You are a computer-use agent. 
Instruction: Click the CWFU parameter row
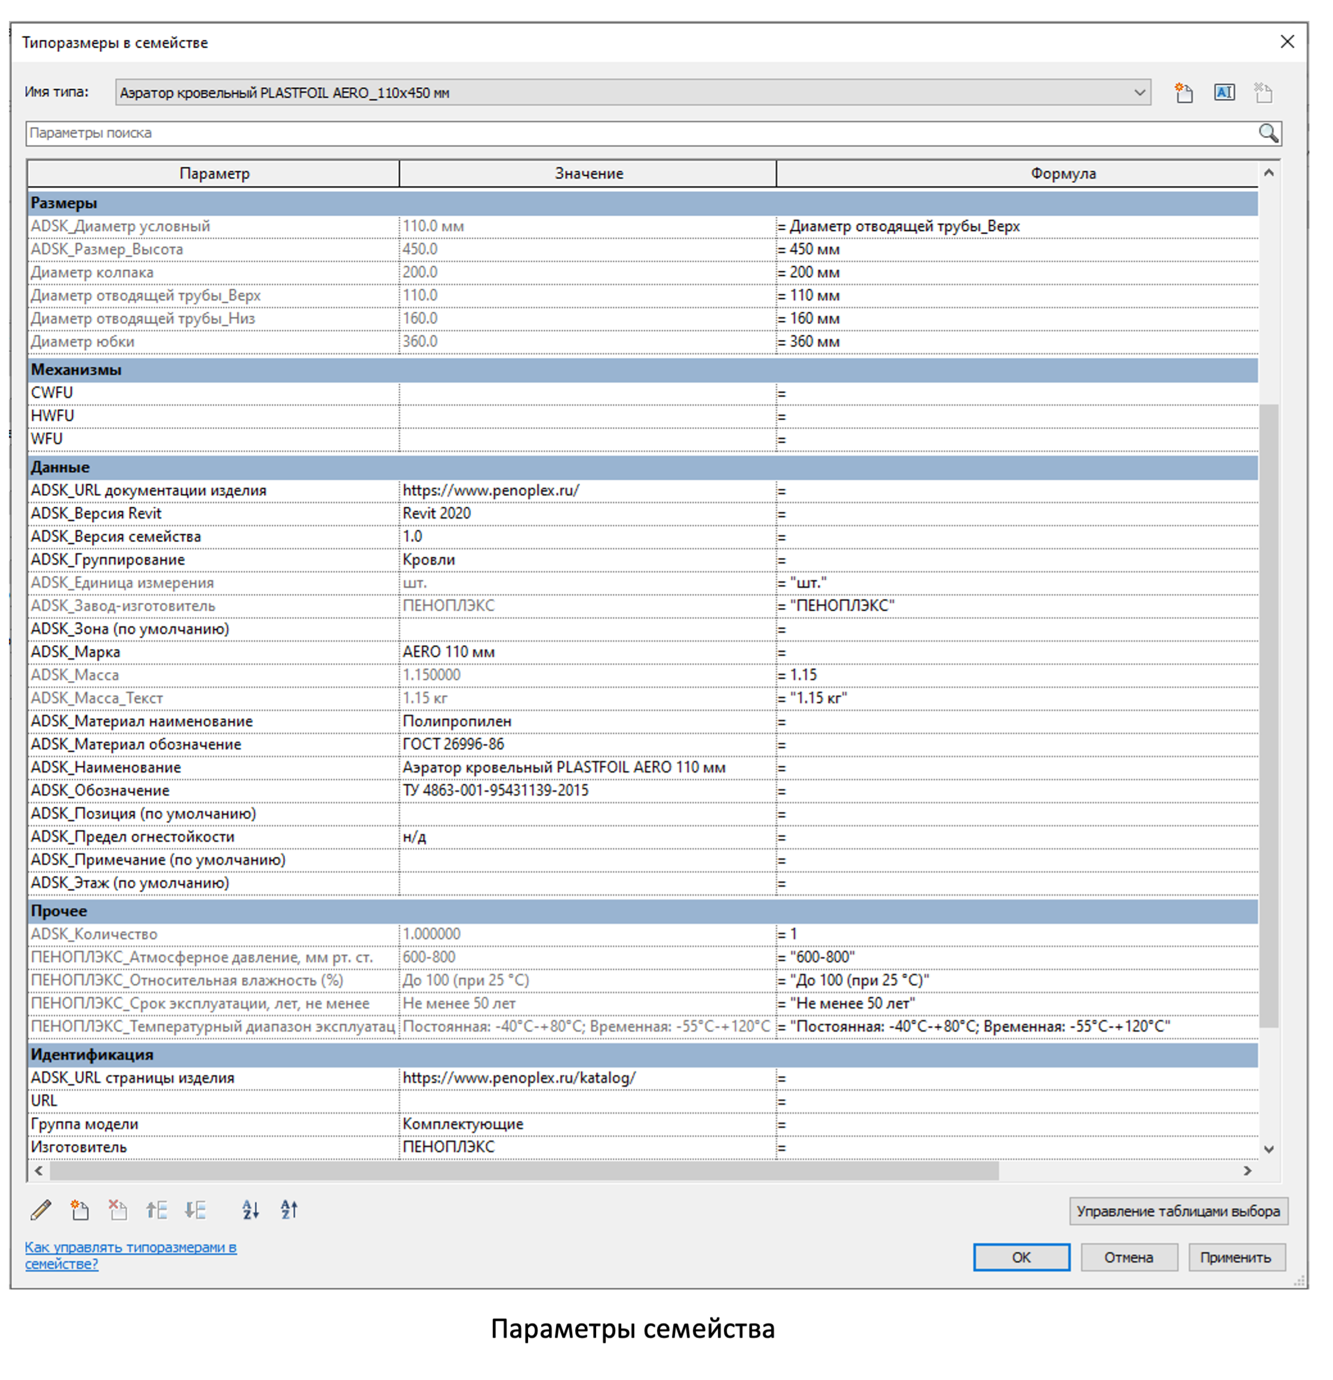(643, 393)
